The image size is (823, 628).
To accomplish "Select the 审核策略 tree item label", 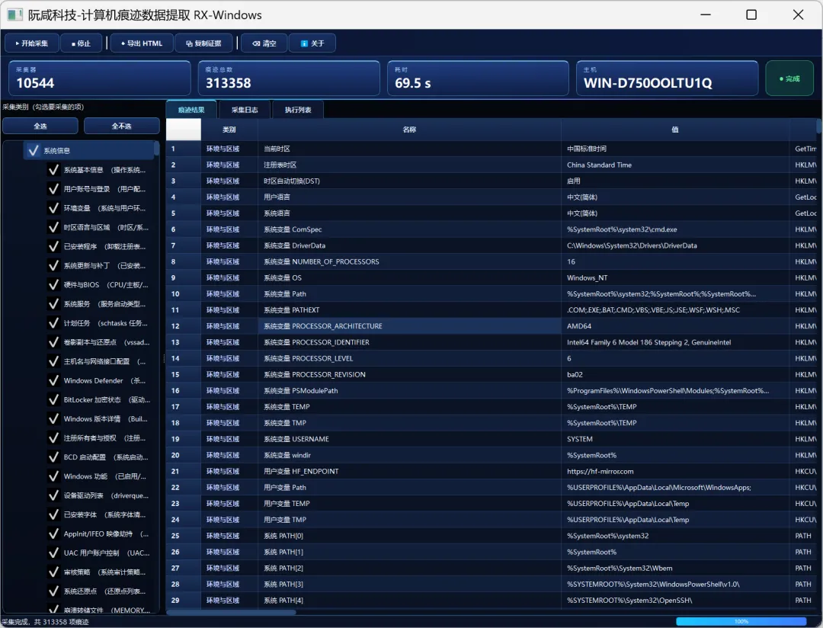I will coord(104,572).
